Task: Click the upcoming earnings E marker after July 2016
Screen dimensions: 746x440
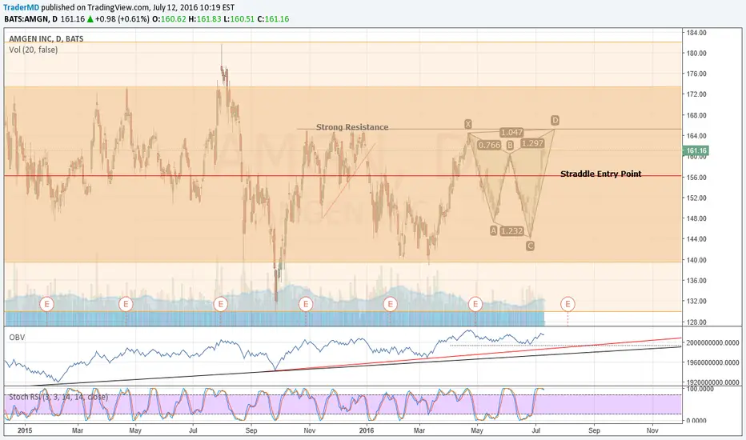Action: point(568,304)
